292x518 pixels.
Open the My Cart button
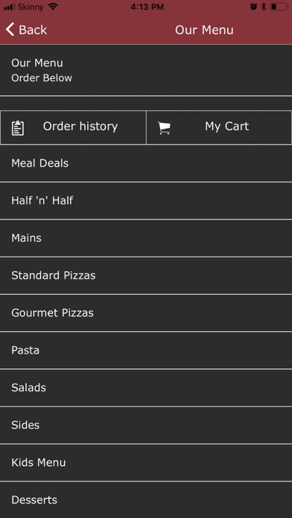tap(219, 127)
